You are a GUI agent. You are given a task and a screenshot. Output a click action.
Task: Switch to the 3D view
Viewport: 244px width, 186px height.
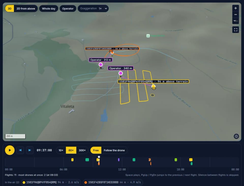tap(10, 9)
